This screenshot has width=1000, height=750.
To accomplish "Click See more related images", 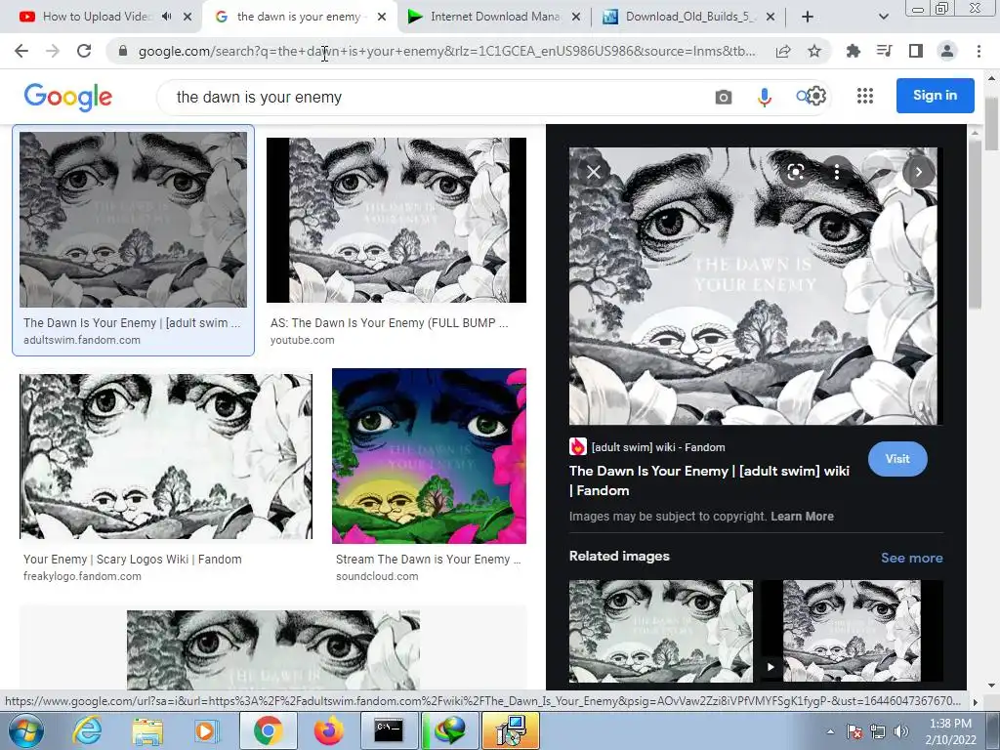I will 912,558.
